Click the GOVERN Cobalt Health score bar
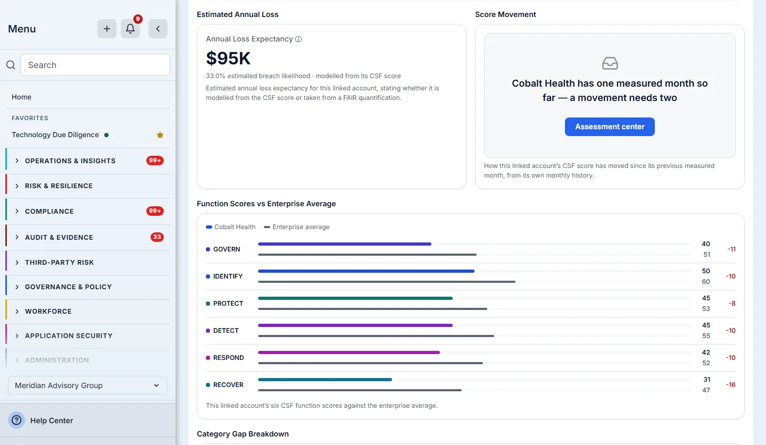The height and width of the screenshot is (445, 766). pos(345,244)
